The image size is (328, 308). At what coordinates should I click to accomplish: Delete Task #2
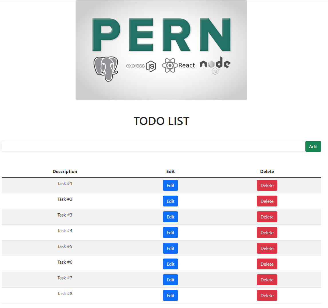[267, 201]
